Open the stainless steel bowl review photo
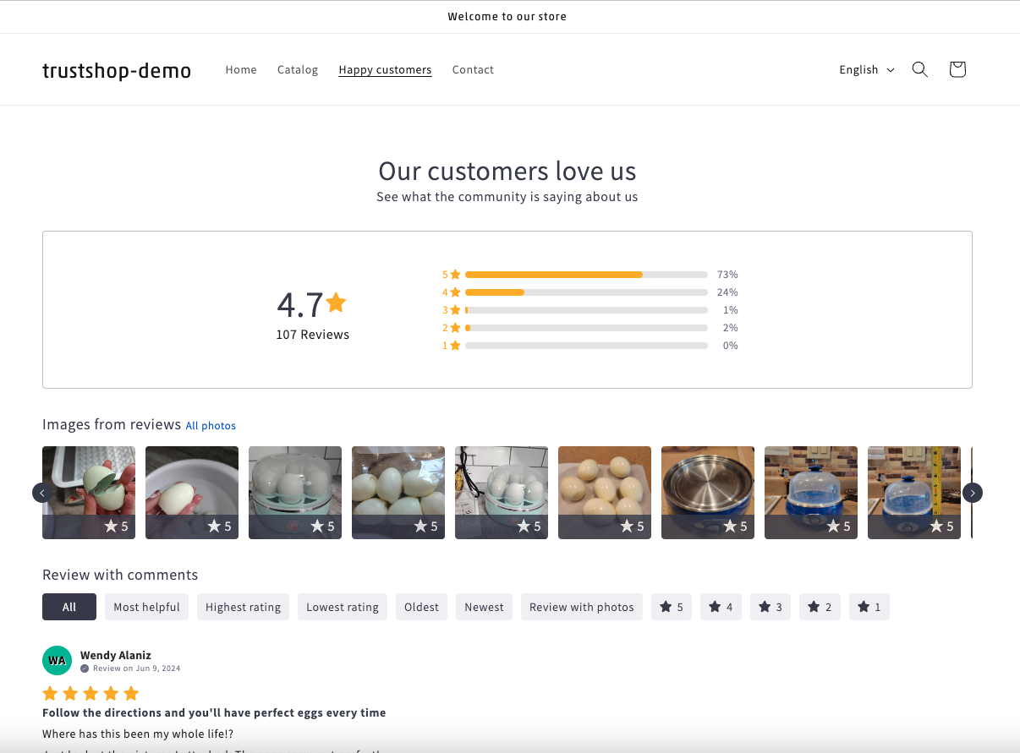The image size is (1020, 753). pyautogui.click(x=707, y=492)
